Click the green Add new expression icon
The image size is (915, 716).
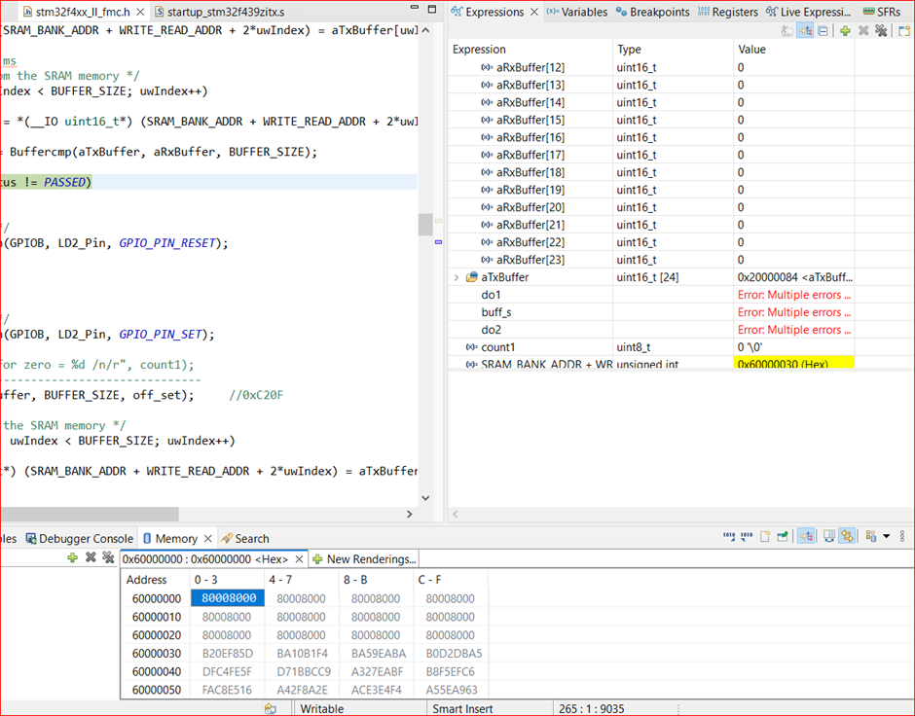click(x=845, y=31)
